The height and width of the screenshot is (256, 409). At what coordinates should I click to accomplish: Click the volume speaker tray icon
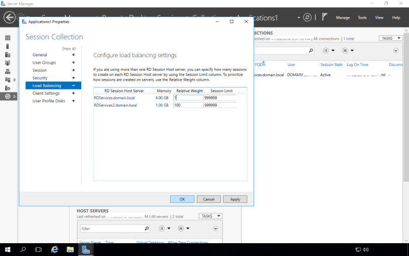coord(366,250)
